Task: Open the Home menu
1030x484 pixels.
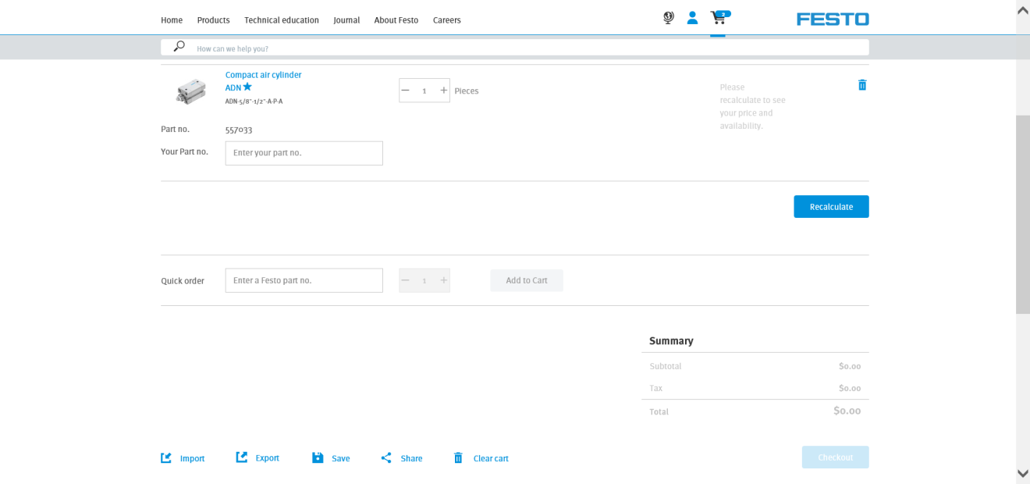Action: (172, 20)
